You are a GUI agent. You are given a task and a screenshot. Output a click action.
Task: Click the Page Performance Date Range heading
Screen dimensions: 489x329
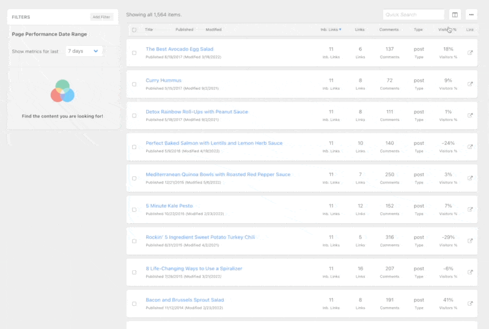click(x=50, y=34)
